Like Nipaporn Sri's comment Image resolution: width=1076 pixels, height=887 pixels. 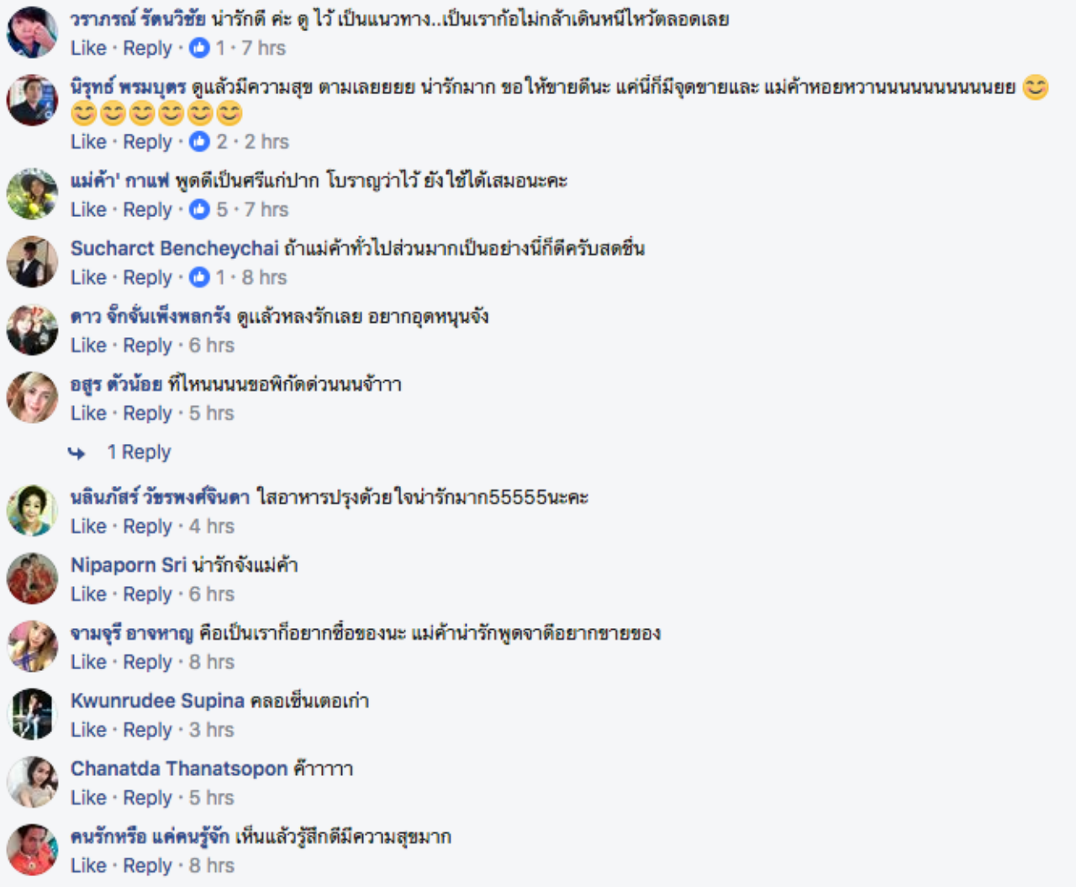[88, 594]
